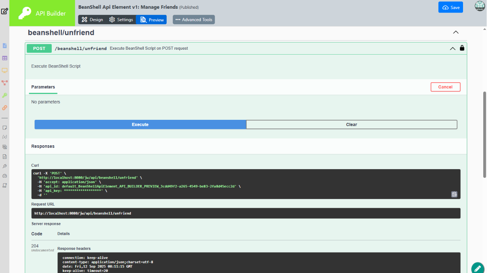Open the Advanced Tools menu

coord(194,20)
